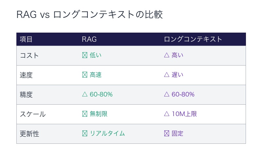
Task: Click the box icon before リアルタイム
Action: [x=85, y=134]
